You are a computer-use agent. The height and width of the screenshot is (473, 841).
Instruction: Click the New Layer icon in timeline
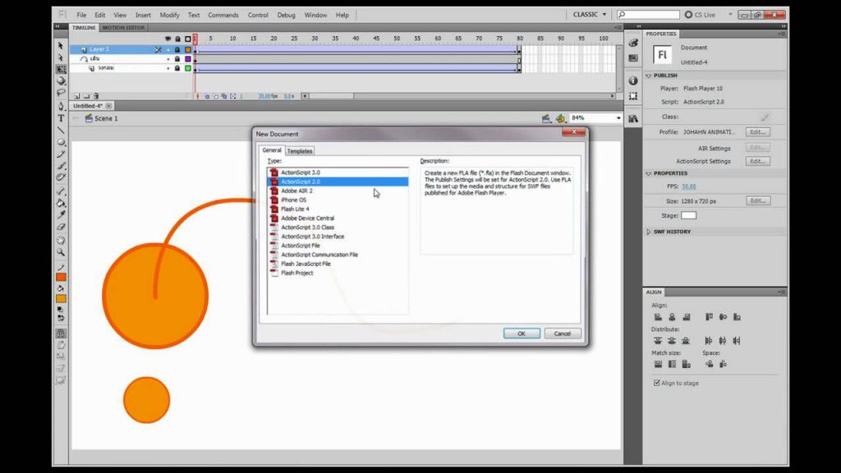coord(76,96)
